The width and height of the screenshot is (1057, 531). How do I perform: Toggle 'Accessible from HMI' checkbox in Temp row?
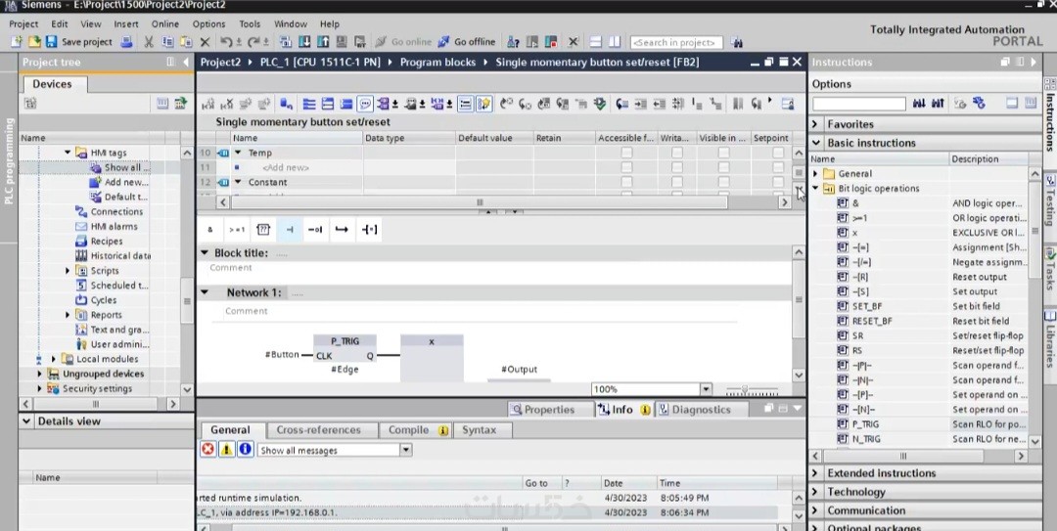click(x=626, y=153)
